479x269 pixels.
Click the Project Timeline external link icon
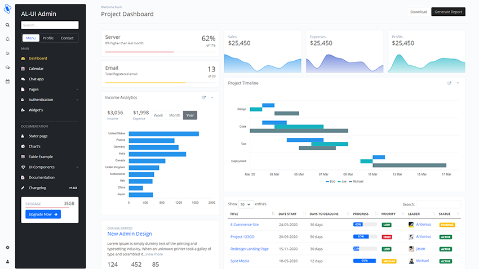tap(449, 83)
